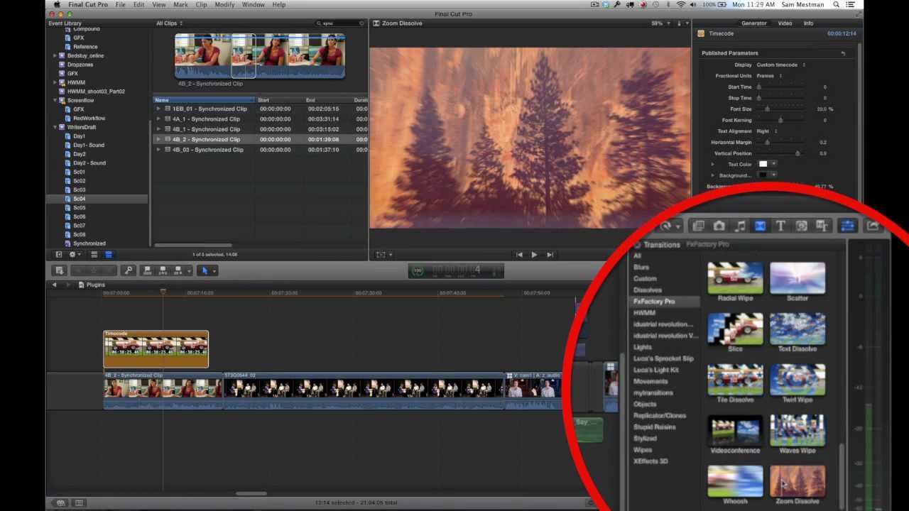
Task: Select the arrow Select tool
Action: pyautogui.click(x=205, y=270)
